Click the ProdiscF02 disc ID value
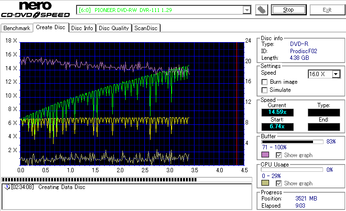Image resolution: width=346 pixels, height=211 pixels. [303, 51]
